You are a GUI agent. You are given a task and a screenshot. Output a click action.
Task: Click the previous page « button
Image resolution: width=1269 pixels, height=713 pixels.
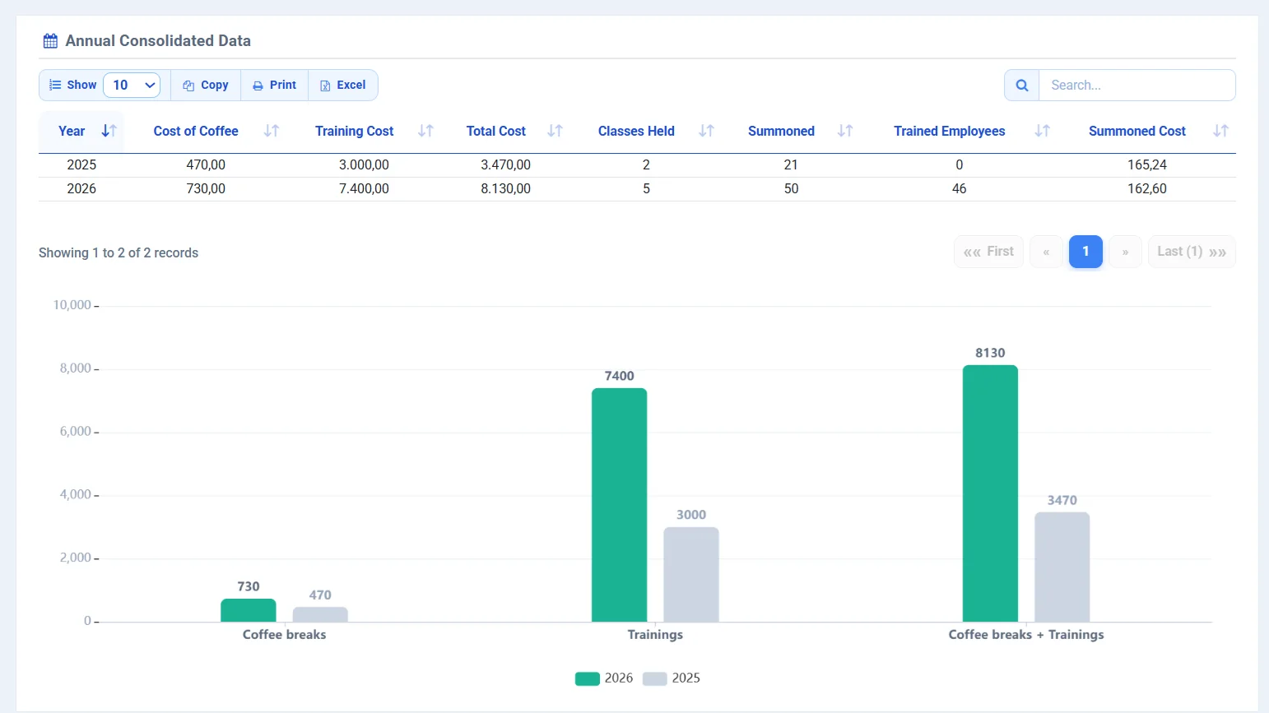click(1046, 252)
